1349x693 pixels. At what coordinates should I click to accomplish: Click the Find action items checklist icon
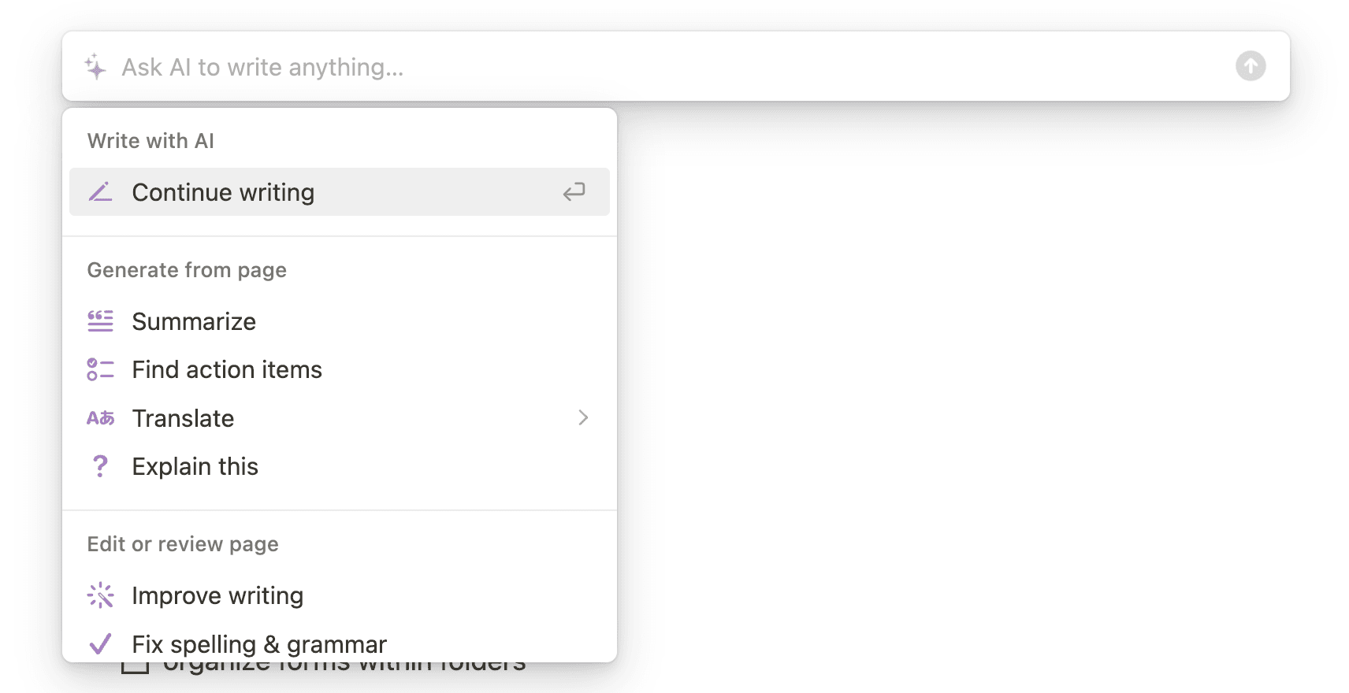[100, 369]
